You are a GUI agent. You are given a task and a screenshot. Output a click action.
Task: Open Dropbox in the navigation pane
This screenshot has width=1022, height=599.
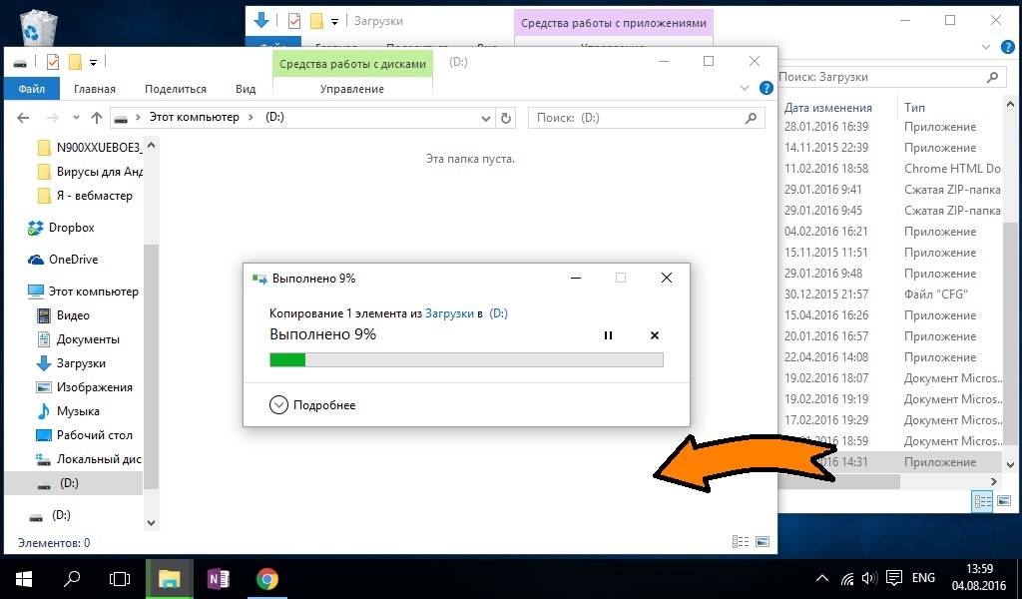(x=71, y=228)
